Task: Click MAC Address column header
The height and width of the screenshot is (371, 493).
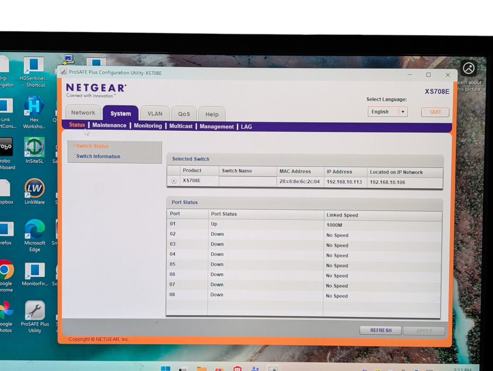Action: point(300,171)
